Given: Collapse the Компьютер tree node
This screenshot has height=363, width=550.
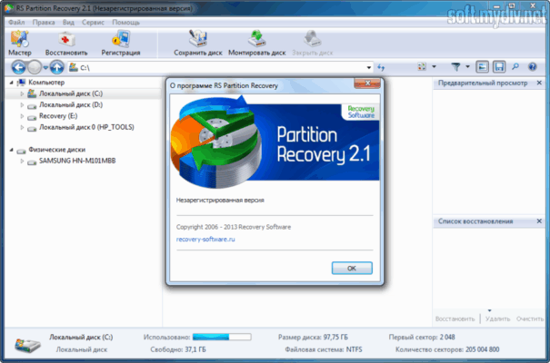Looking at the screenshot, I should tap(11, 83).
